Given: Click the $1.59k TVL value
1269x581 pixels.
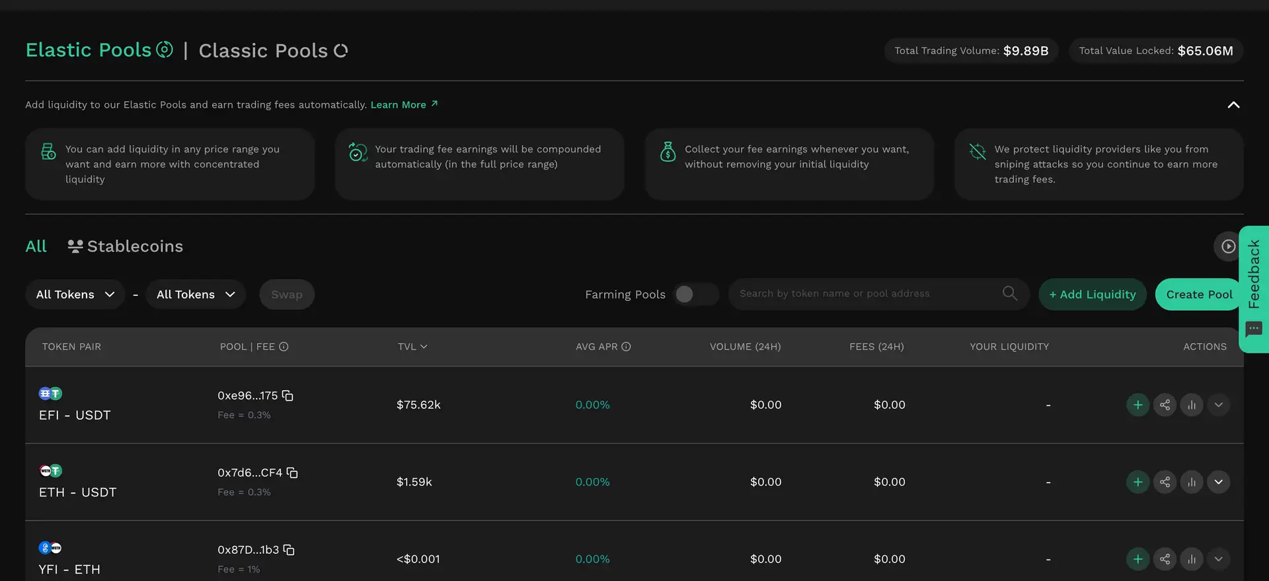Looking at the screenshot, I should point(414,482).
